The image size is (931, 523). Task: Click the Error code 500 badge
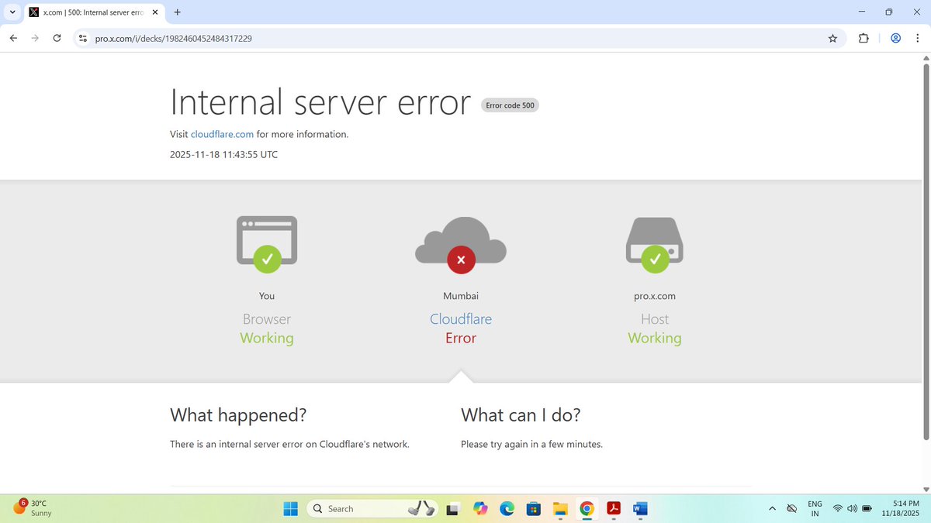click(x=510, y=105)
